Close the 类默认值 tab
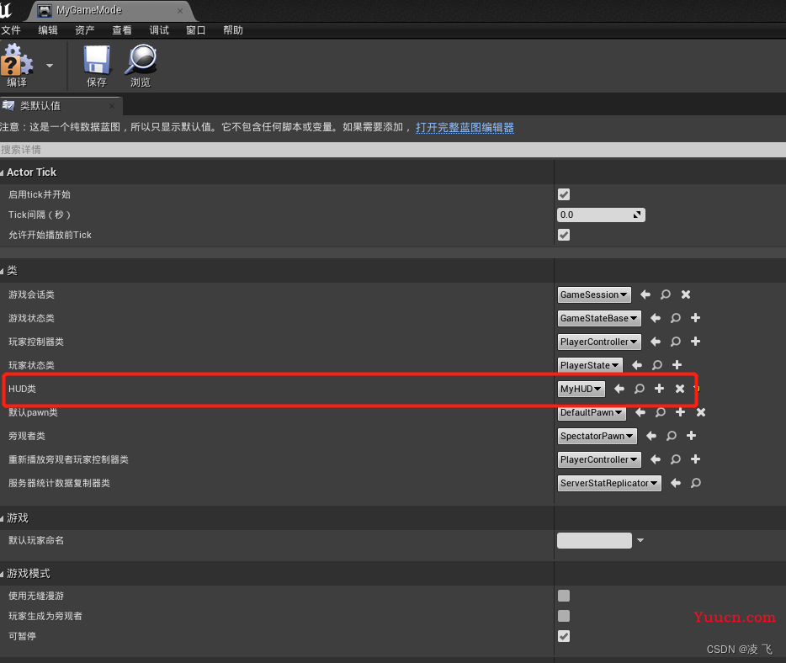The width and height of the screenshot is (786, 663). [x=112, y=106]
